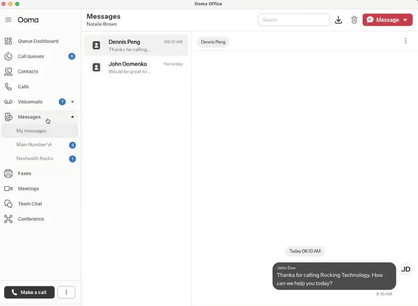Open the Contacts section
The image size is (418, 306).
(x=28, y=71)
